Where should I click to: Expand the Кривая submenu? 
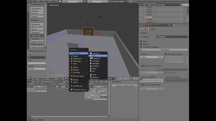point(79,56)
